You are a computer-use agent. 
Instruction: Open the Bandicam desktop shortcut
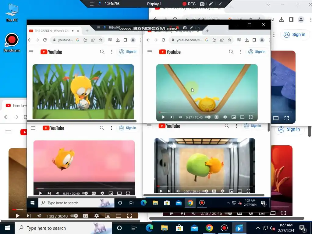click(x=12, y=43)
